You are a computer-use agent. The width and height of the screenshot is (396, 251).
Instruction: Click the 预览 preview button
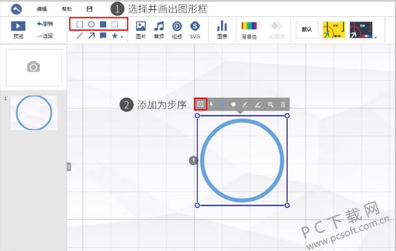18,29
